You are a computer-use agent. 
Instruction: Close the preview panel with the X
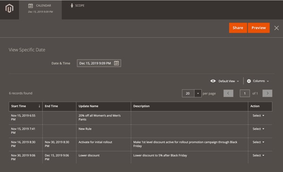click(x=276, y=28)
